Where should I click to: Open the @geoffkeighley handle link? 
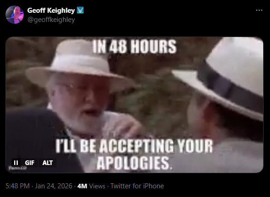[x=51, y=20]
